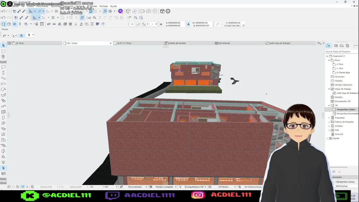The height and width of the screenshot is (202, 359).
Task: Open the 1:100 scale dropdown
Action: (105, 187)
